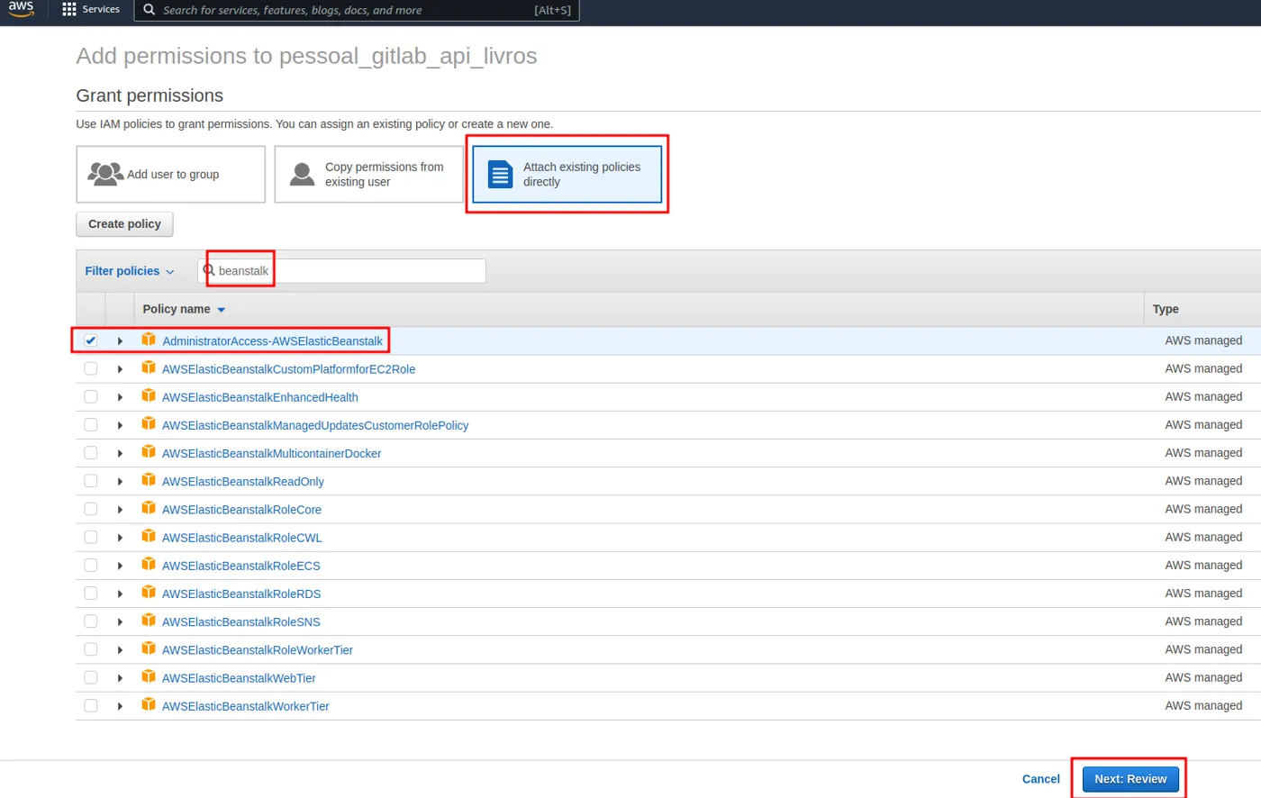
Task: Click the Next: Review button
Action: click(x=1130, y=779)
